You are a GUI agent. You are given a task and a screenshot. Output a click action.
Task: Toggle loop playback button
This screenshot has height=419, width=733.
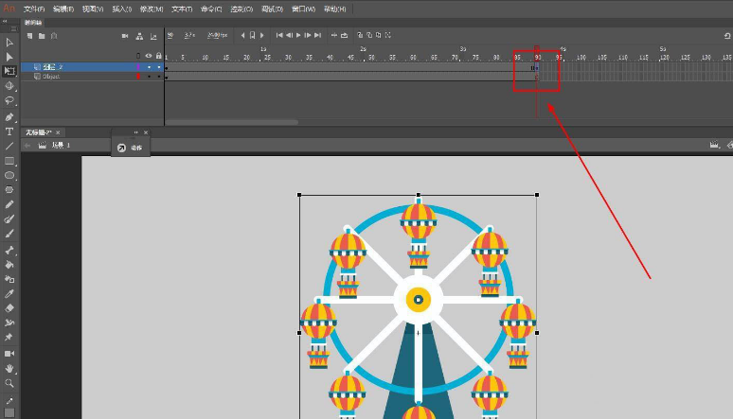point(345,35)
